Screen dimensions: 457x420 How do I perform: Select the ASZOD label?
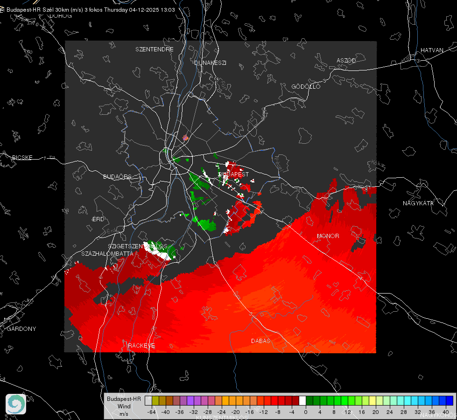coord(346,61)
